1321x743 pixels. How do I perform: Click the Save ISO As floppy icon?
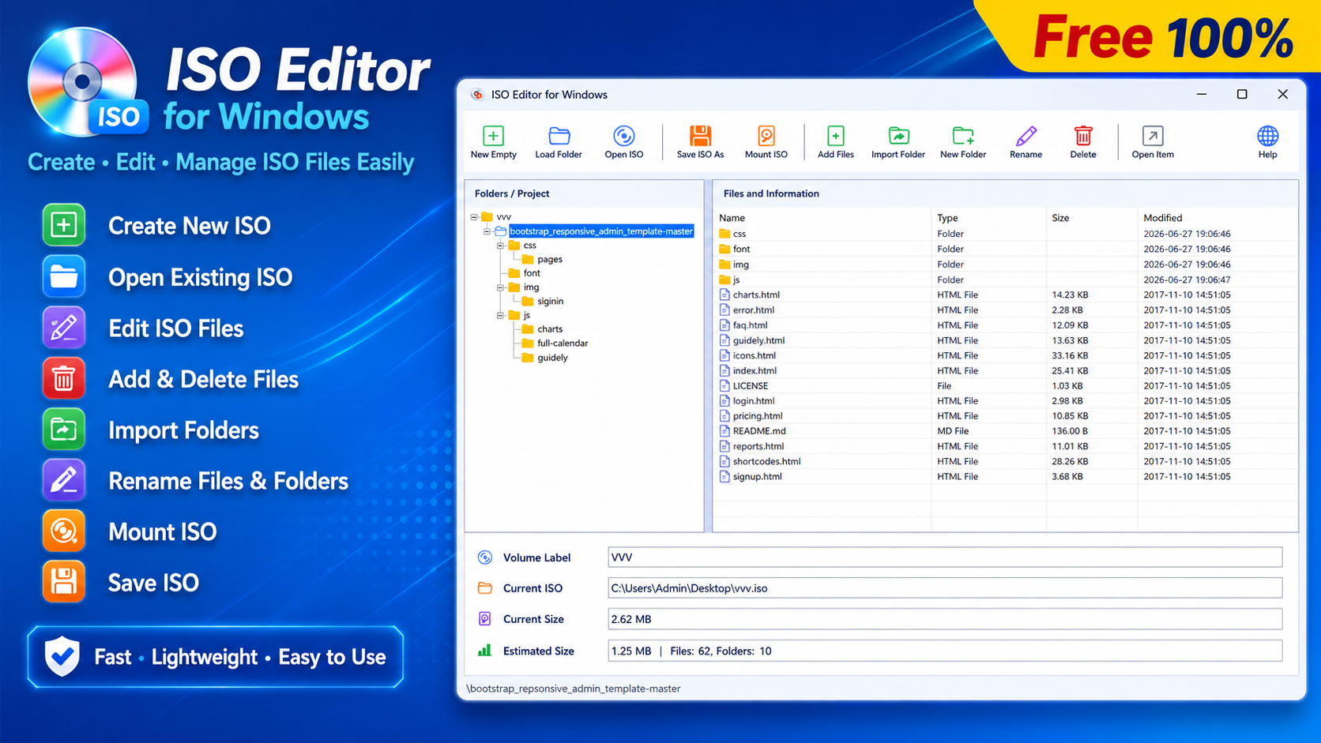click(x=700, y=136)
